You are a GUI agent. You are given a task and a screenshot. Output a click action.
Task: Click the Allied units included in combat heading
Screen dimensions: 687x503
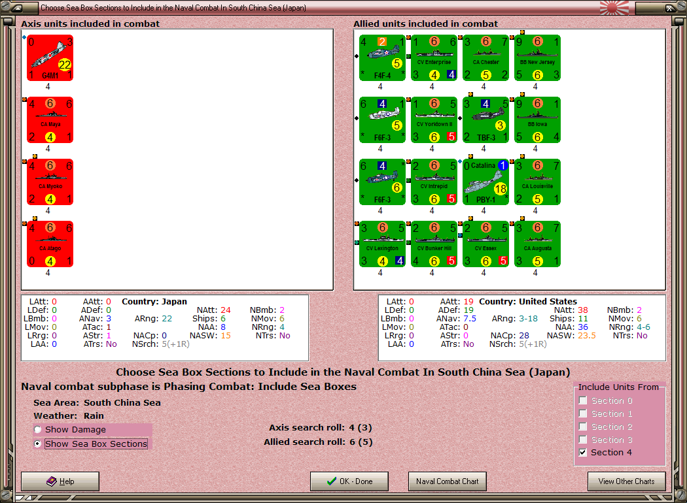(425, 24)
